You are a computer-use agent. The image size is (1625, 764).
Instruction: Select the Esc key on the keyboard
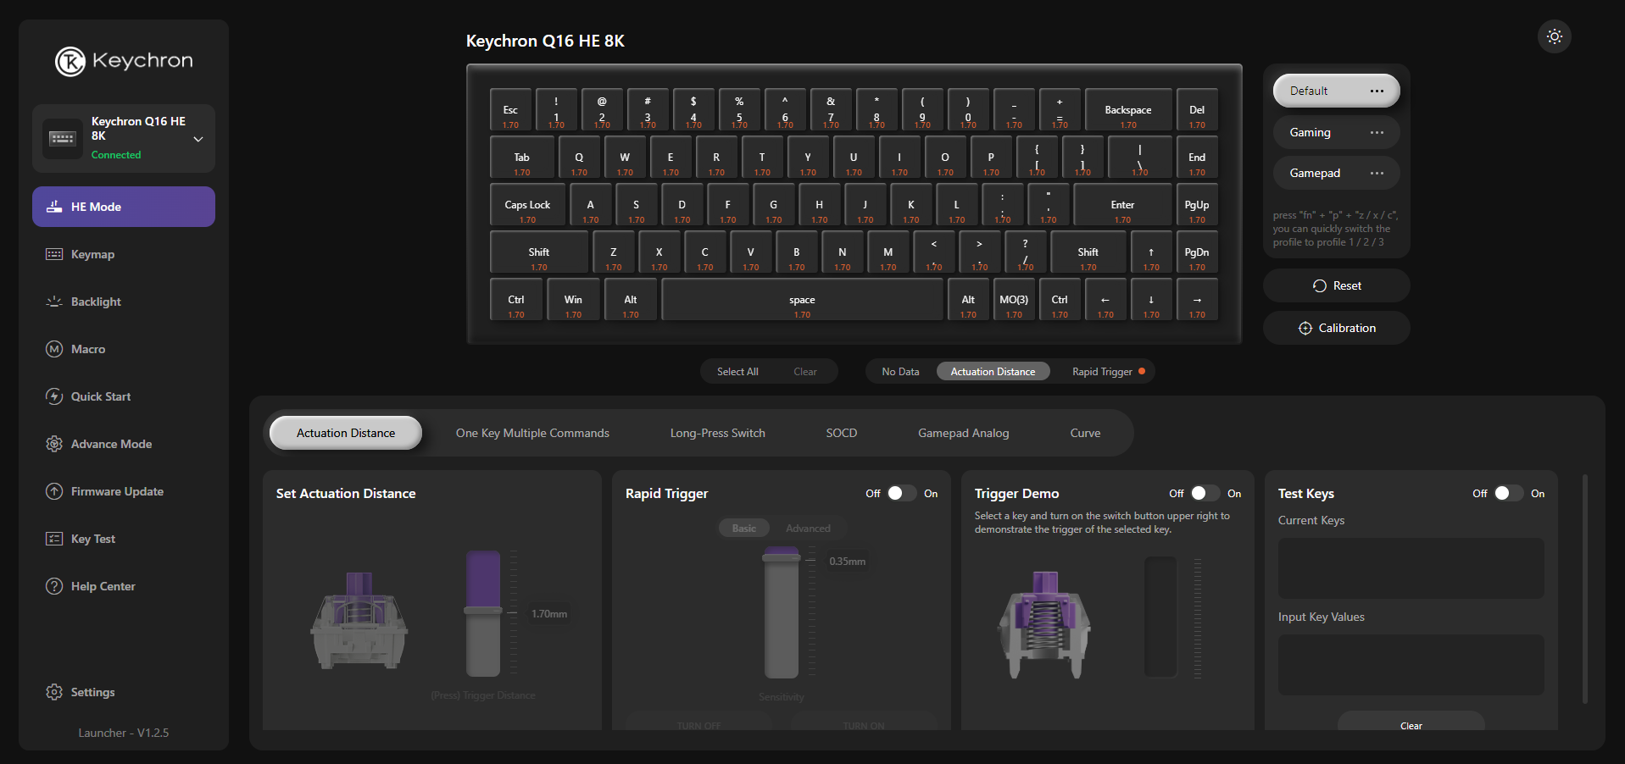coord(510,110)
